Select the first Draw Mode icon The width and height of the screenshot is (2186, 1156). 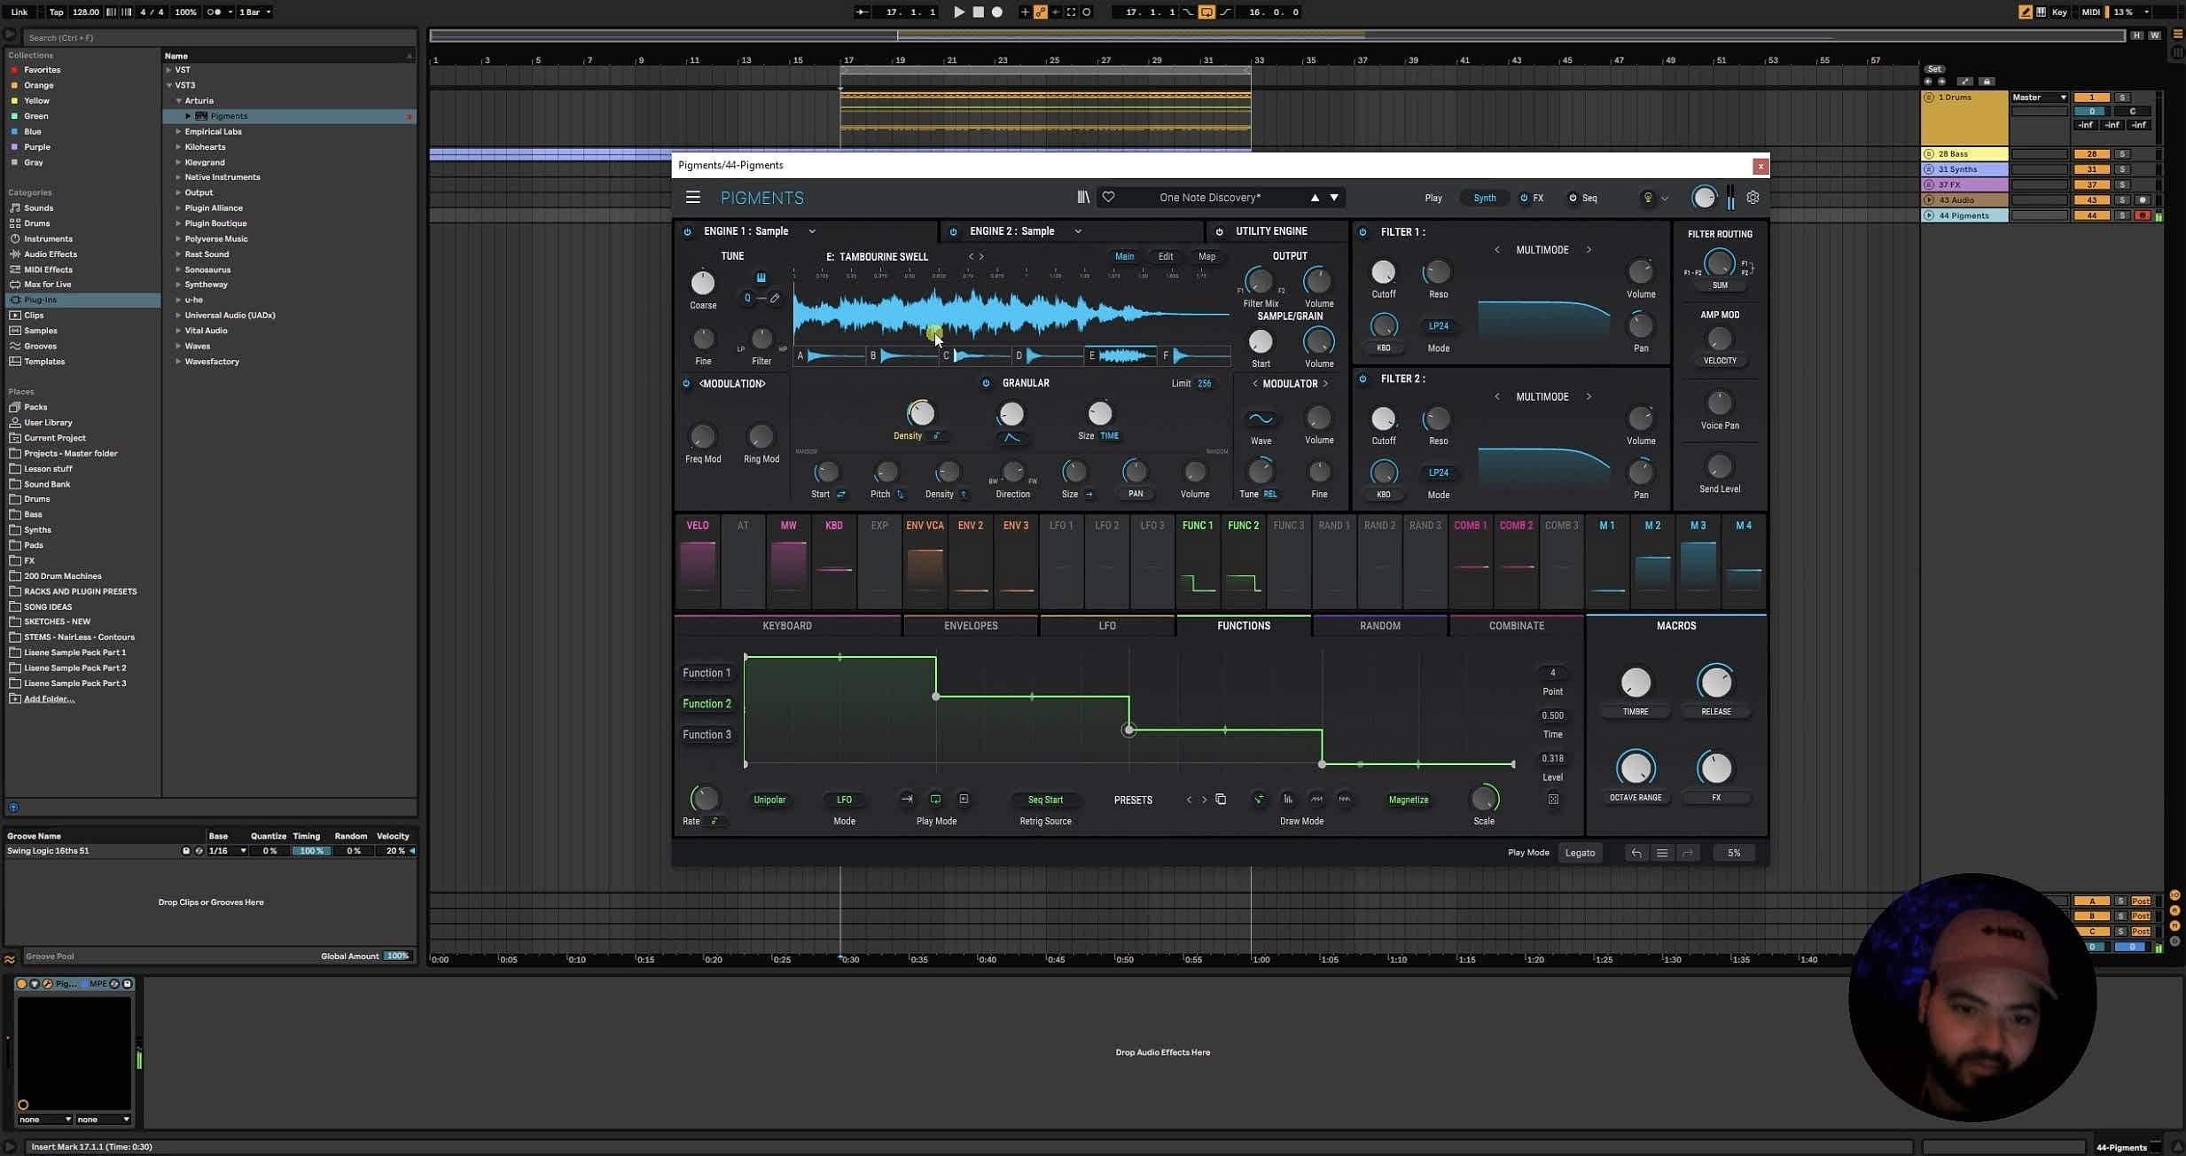click(x=1259, y=800)
